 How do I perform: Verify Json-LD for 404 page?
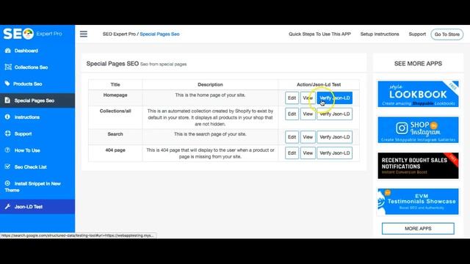[335, 153]
